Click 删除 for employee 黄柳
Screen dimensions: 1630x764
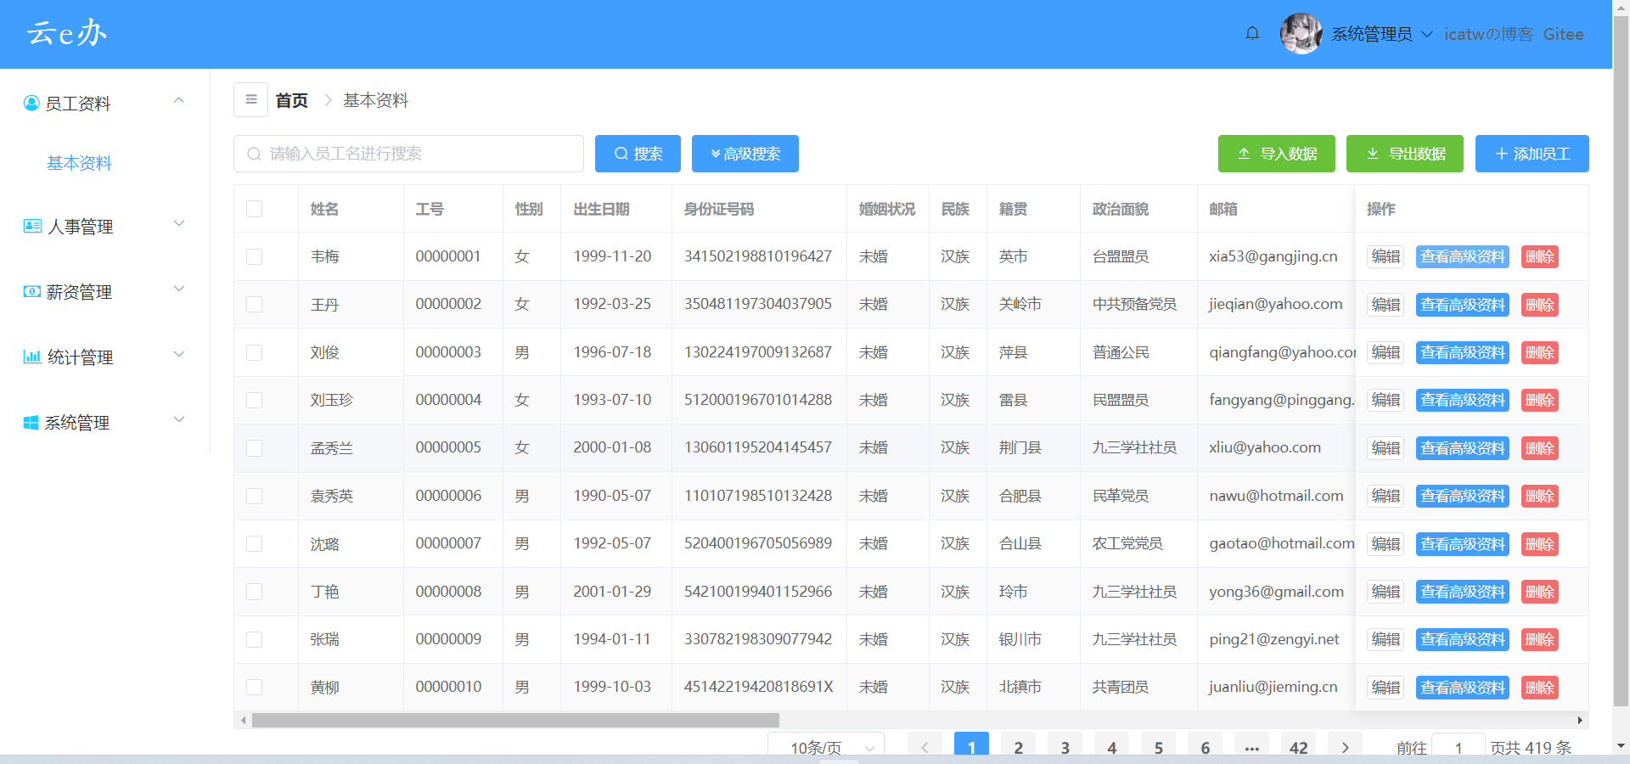point(1539,688)
